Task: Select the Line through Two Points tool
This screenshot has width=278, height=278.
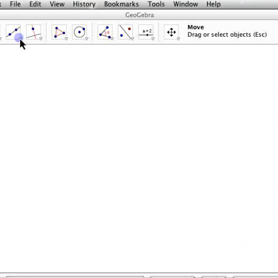Action: pos(13,32)
